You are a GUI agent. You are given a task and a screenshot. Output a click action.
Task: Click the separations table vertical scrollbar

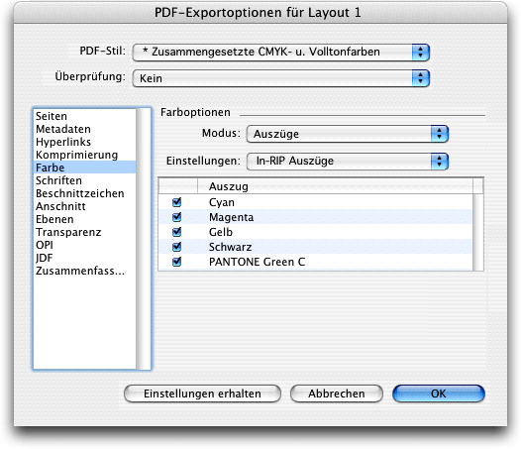[477, 232]
